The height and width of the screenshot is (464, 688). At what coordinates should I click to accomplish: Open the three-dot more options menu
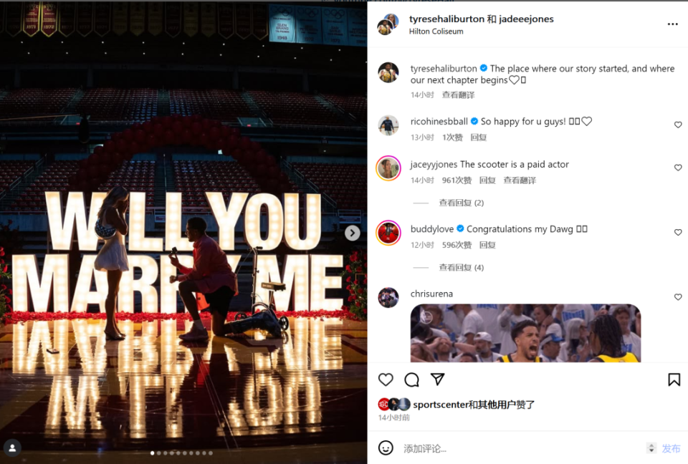pos(673,24)
